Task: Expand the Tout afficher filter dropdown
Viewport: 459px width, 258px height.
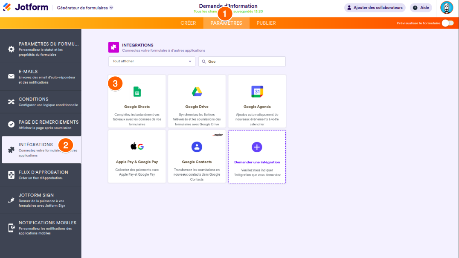Action: tap(151, 61)
